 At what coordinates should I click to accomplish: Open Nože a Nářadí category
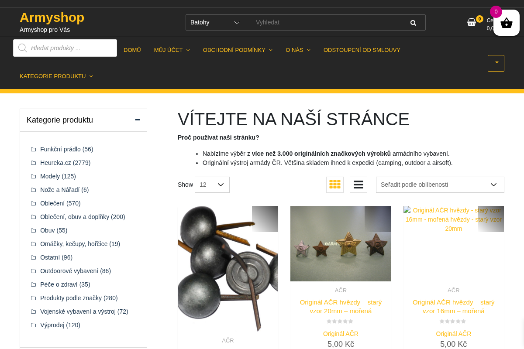65,190
